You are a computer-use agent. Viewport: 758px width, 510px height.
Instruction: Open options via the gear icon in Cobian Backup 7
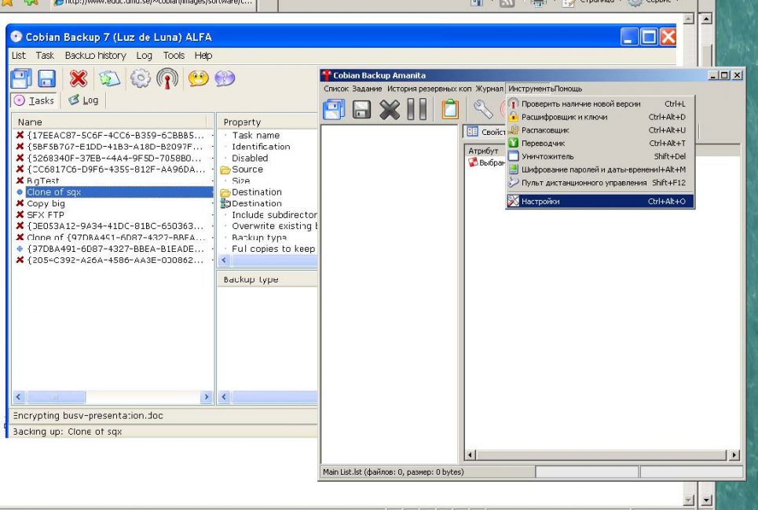[140, 78]
